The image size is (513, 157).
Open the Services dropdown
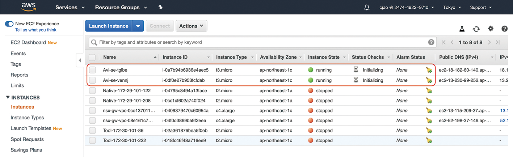[70, 7]
